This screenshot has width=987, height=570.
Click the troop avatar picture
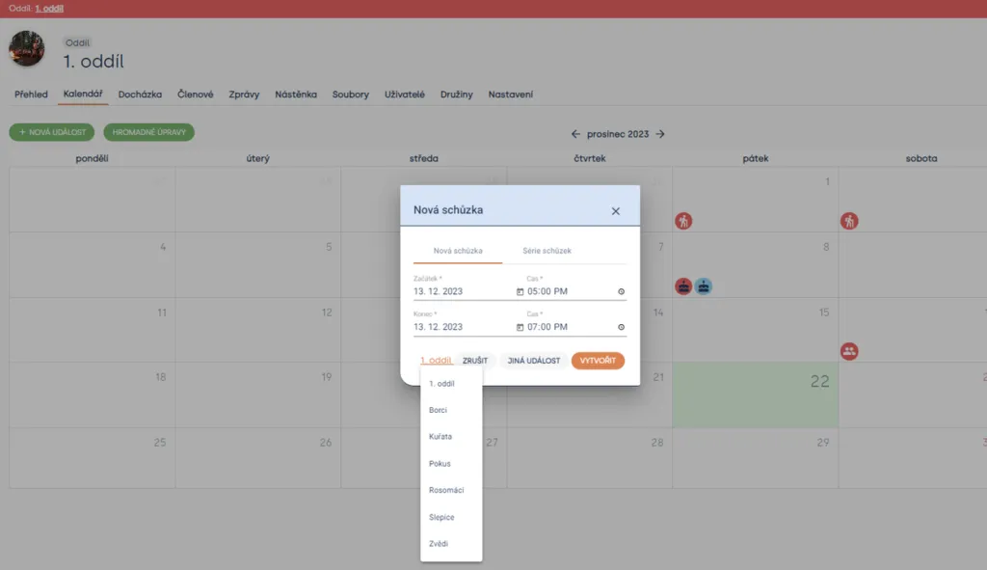click(26, 48)
